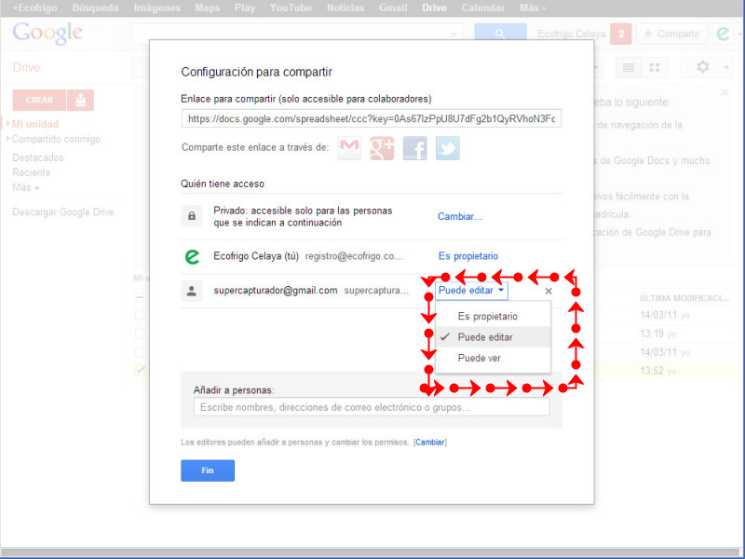Open dropdown arrow next to gear icon
The image size is (745, 559).
point(726,67)
